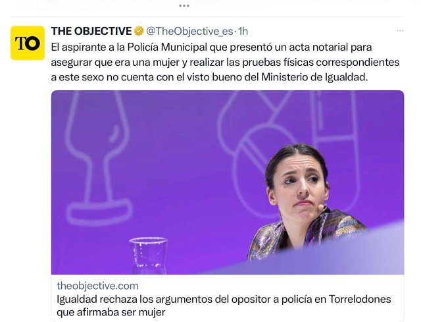The width and height of the screenshot is (421, 322).
Task: Select the faded cut-off tab at far right
Action: (x=333, y=2)
